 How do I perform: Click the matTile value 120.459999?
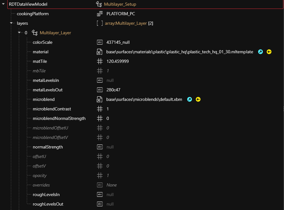[117, 61]
